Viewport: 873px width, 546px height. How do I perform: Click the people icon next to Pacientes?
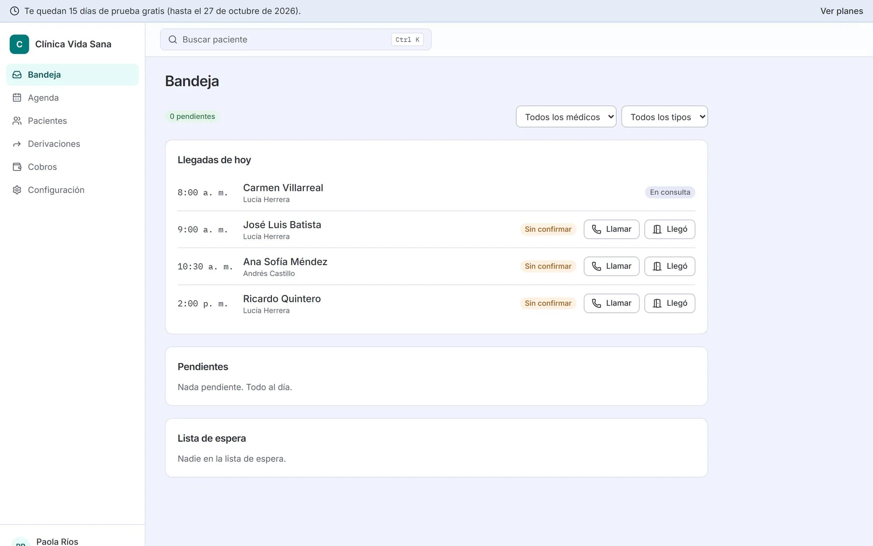click(17, 121)
